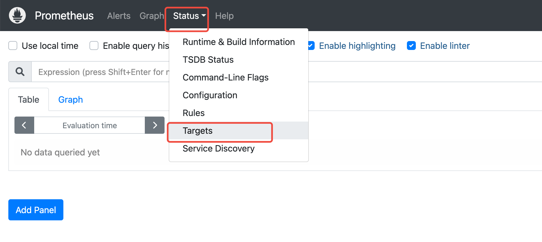The image size is (542, 242).
Task: Uncheck the Enable linter checkbox
Action: pyautogui.click(x=411, y=46)
